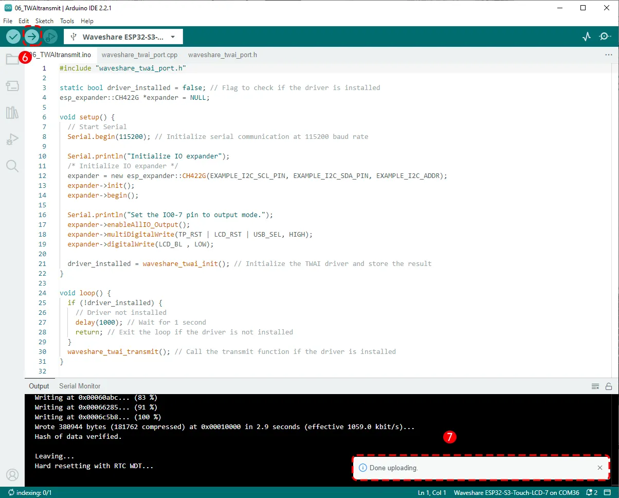Open the Sketchbook folder sidebar icon
This screenshot has width=619, height=498.
pyautogui.click(x=12, y=59)
